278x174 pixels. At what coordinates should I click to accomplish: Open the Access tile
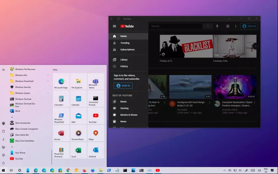[61, 133]
